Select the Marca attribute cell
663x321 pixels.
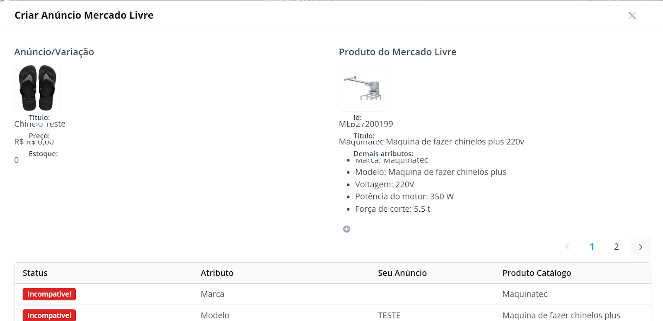pos(213,294)
